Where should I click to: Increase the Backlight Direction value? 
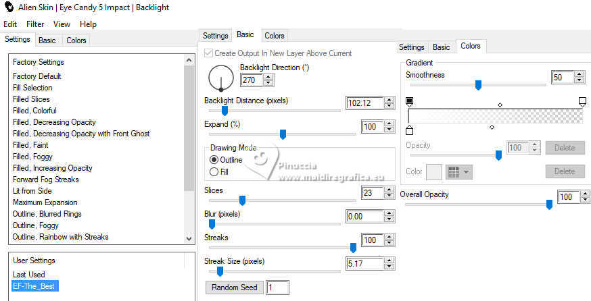[x=268, y=76]
